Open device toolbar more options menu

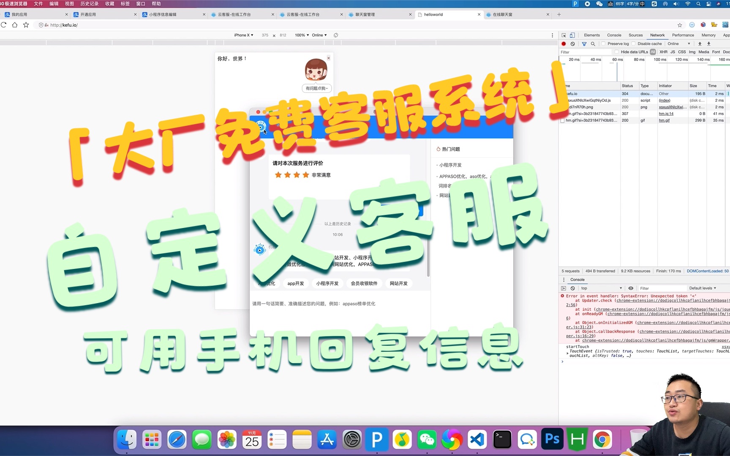pos(552,35)
